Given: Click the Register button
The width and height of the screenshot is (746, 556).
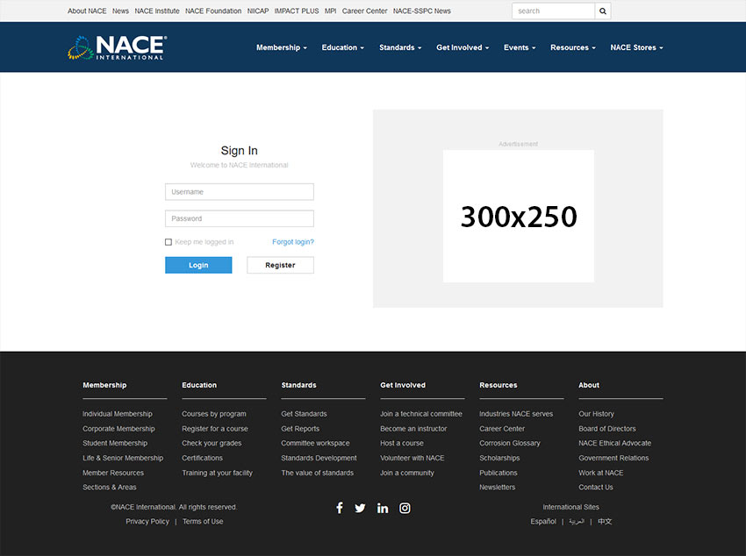Looking at the screenshot, I should point(280,265).
